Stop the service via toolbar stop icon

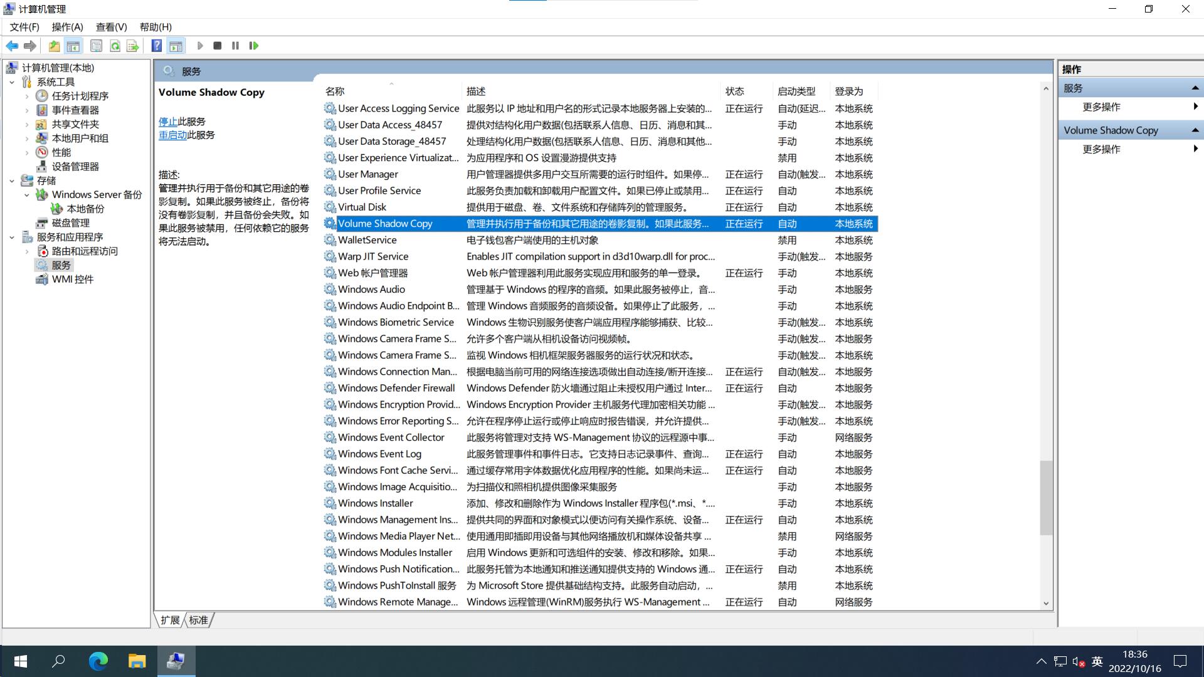pyautogui.click(x=218, y=45)
